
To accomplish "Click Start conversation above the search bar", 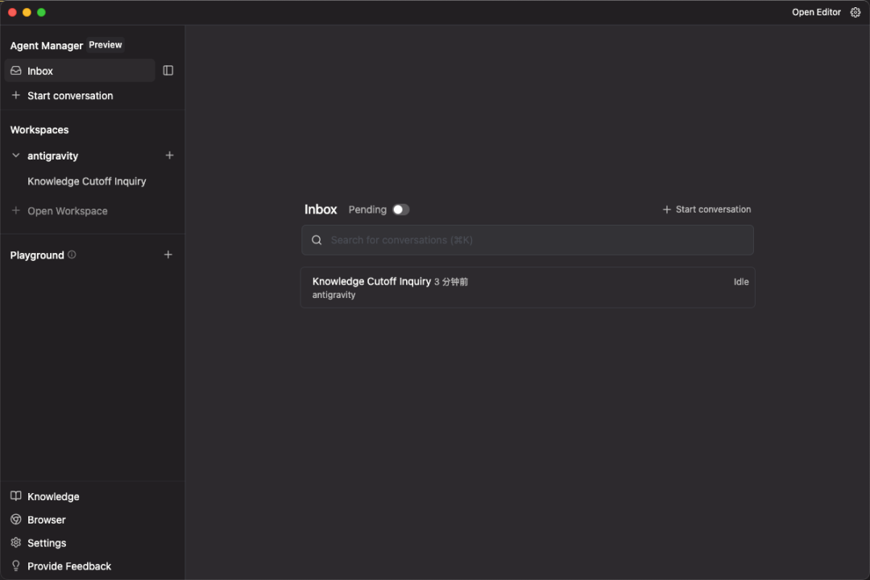I will [x=706, y=209].
